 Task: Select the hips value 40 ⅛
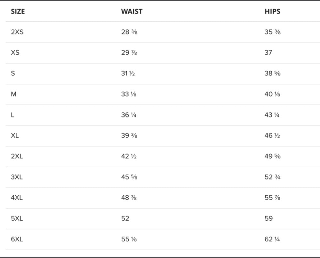click(273, 94)
